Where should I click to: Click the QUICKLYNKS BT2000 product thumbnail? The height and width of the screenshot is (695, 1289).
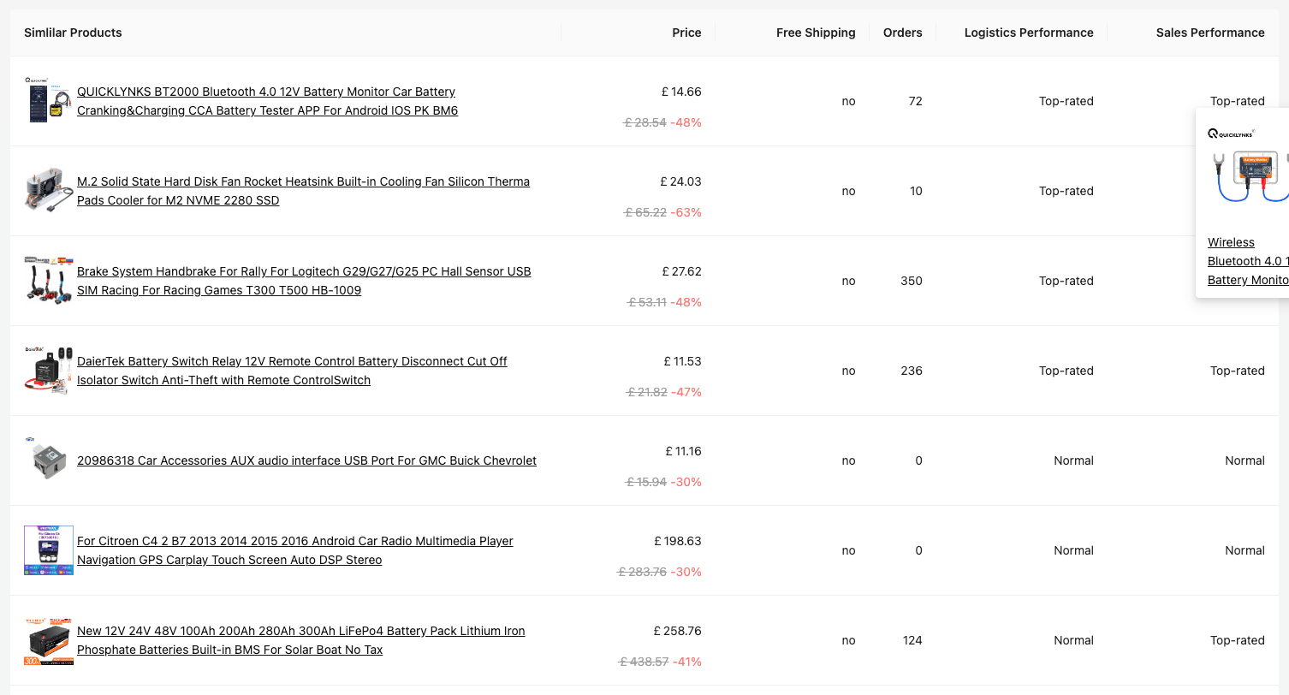tap(49, 100)
